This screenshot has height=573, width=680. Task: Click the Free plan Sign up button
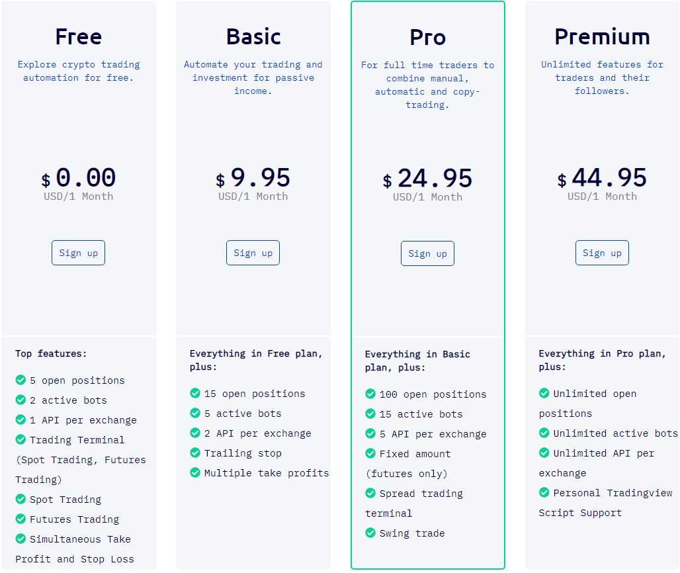point(78,253)
